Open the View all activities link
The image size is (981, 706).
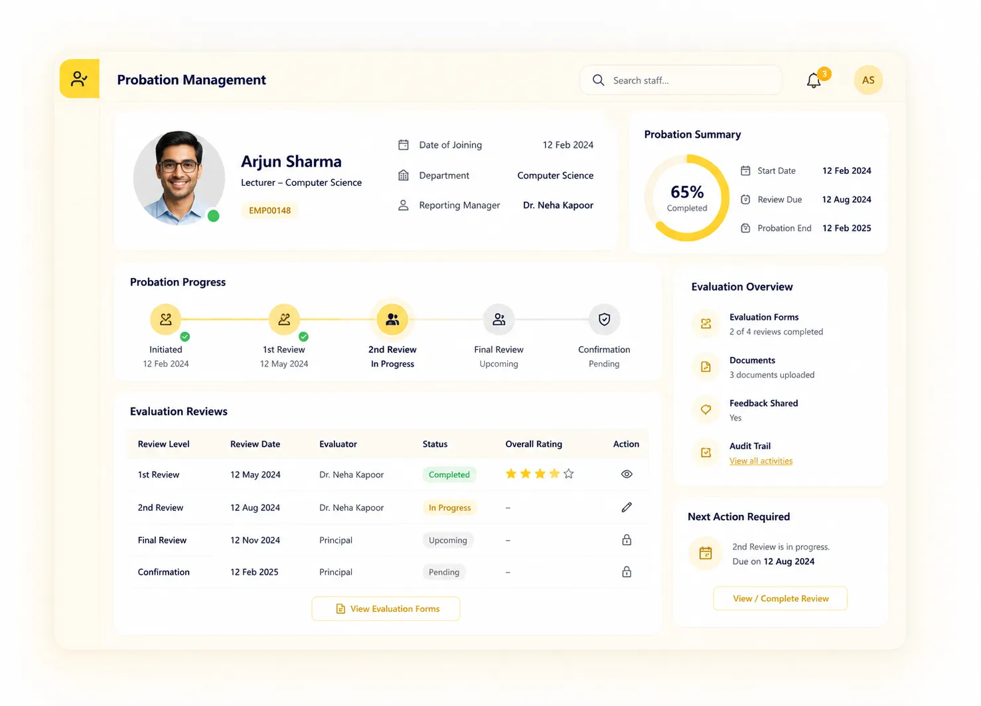(x=761, y=461)
